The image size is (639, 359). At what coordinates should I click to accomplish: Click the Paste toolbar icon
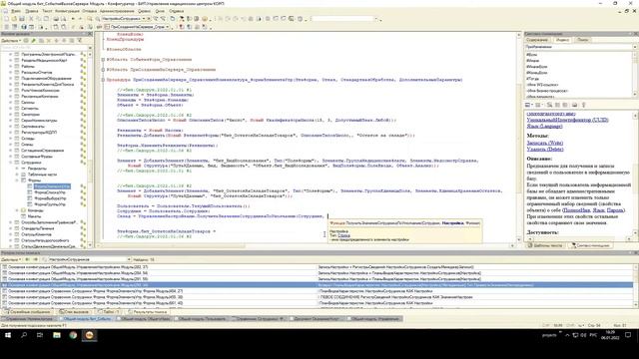46,19
